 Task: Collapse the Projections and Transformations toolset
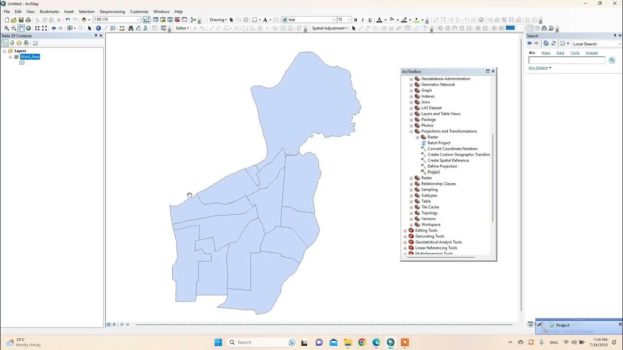click(x=411, y=131)
